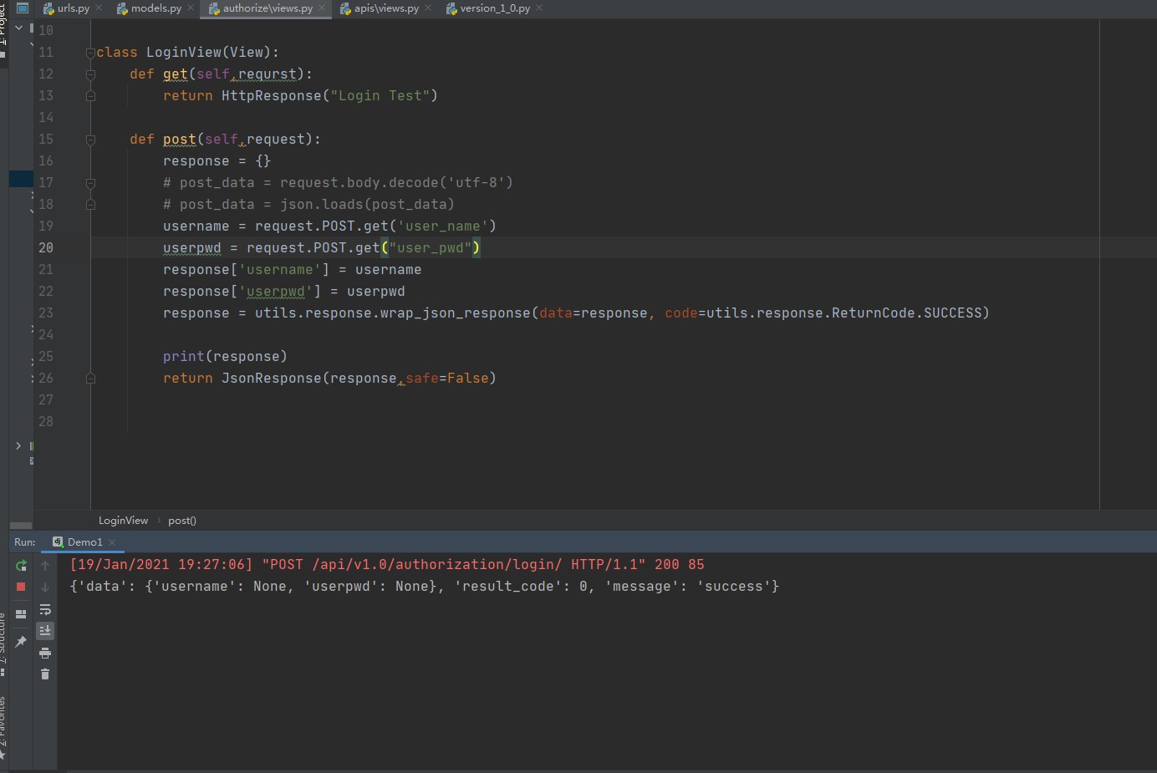Screen dimensions: 1157x773
Task: Print the Run console output
Action: click(x=45, y=653)
